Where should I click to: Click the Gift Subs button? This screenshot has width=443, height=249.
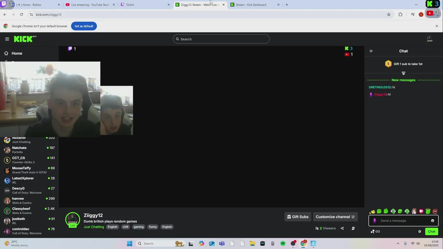point(298,217)
